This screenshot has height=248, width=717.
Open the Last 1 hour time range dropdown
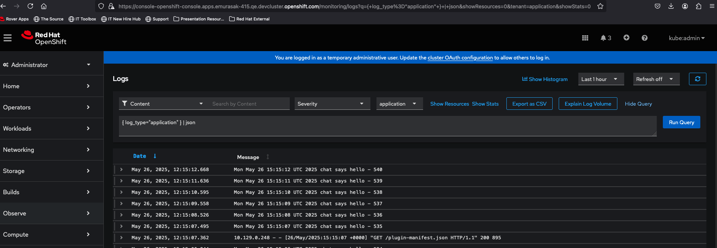pyautogui.click(x=601, y=79)
